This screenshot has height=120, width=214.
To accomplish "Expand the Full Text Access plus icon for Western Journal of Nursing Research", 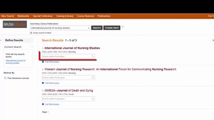I will point(43,83).
